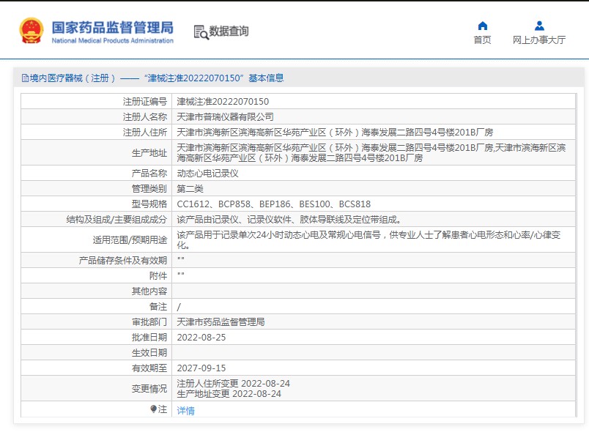Click the 生产地址 production address value
589x435 pixels.
click(x=371, y=153)
